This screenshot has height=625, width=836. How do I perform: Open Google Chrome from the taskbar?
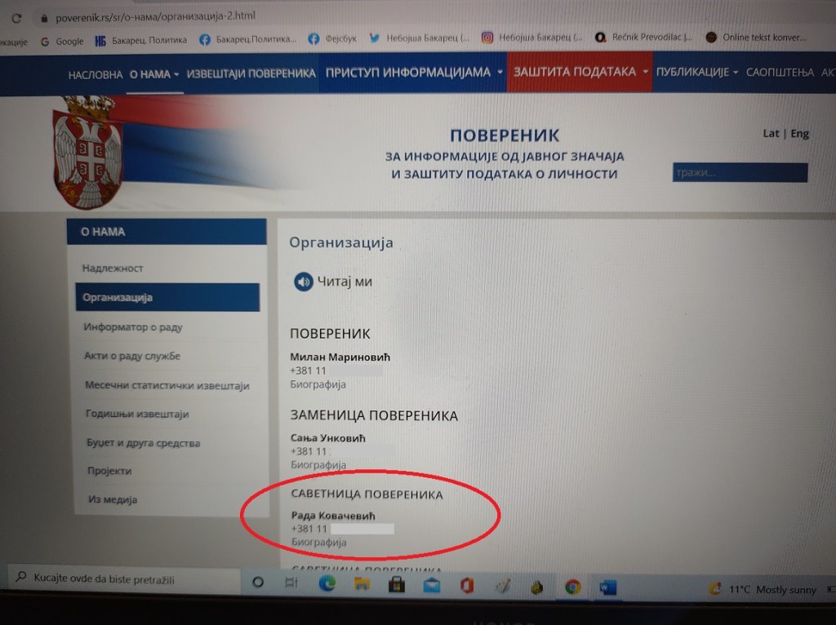coord(572,587)
